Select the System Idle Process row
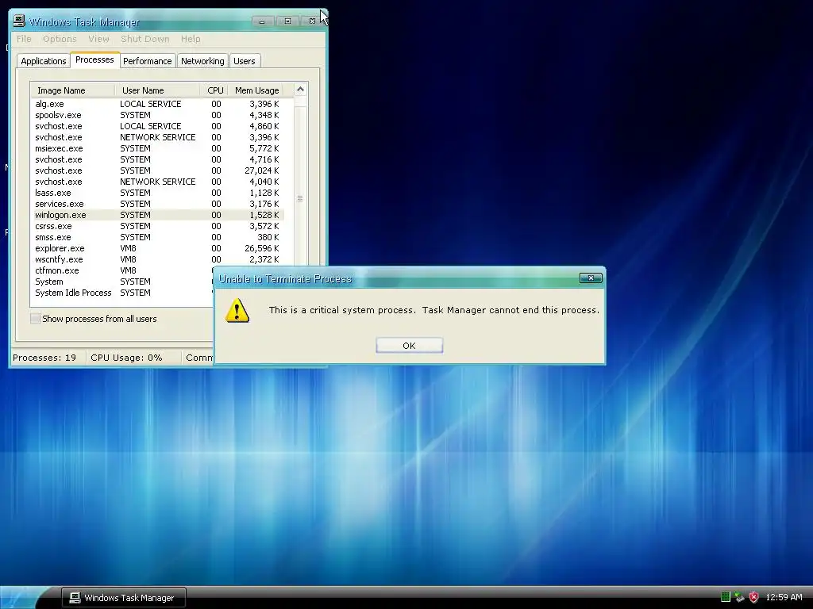813x609 pixels. (122, 293)
